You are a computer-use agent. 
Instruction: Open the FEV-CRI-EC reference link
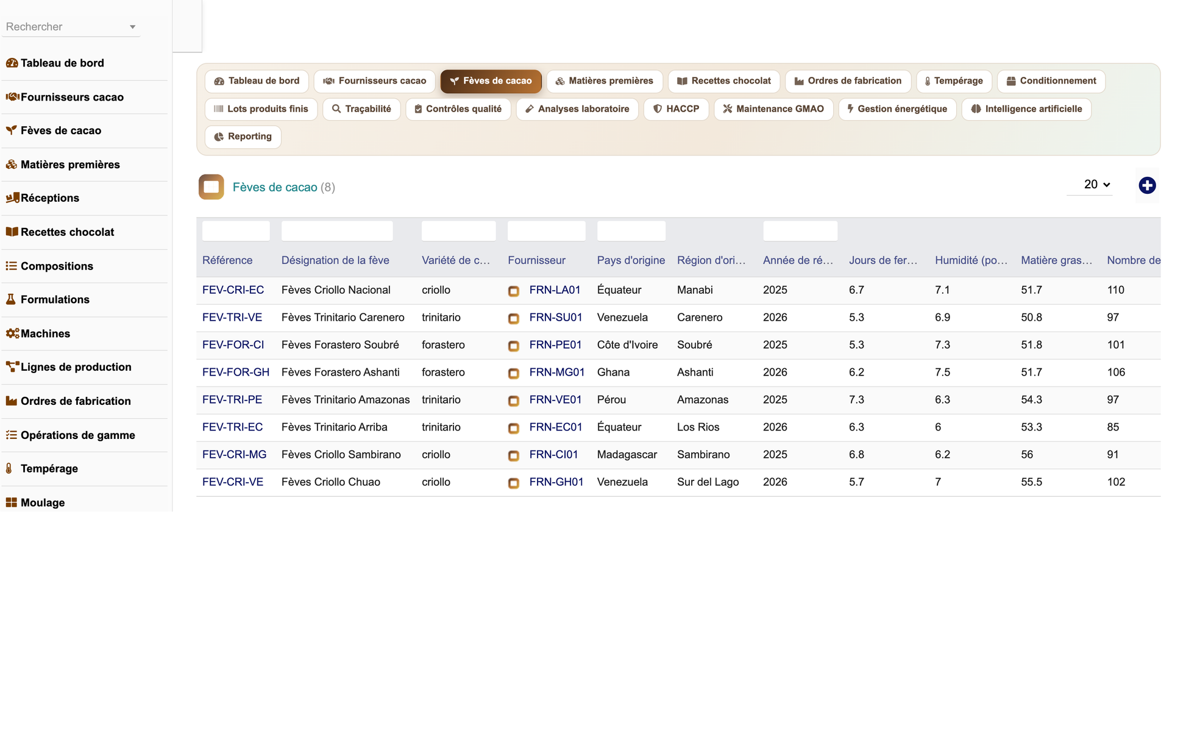pyautogui.click(x=233, y=290)
